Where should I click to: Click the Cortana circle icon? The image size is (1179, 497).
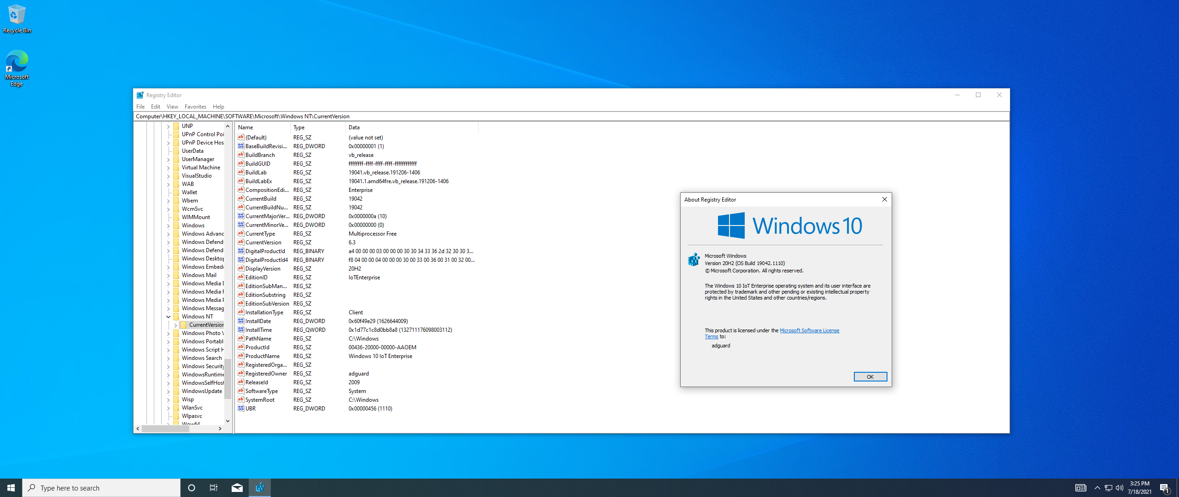[192, 488]
